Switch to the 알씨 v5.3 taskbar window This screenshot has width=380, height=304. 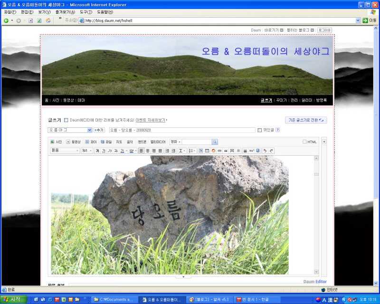(x=210, y=300)
